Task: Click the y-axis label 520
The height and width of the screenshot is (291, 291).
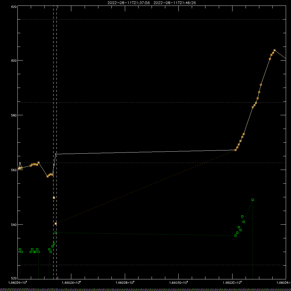Action: (x=14, y=278)
